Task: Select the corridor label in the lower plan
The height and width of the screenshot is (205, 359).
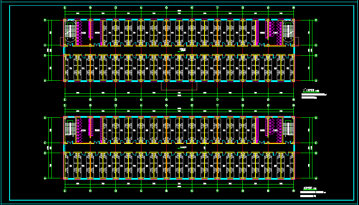Action: coord(183,147)
